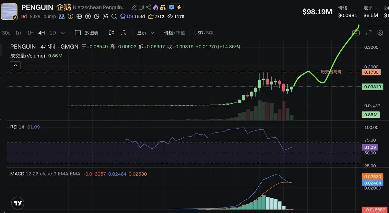Click the TradingView logo
This screenshot has width=389, height=213.
click(18, 203)
